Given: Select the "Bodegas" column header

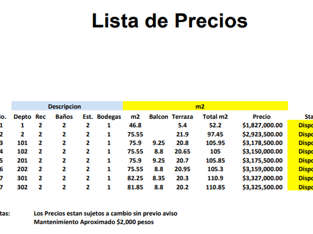Looking at the screenshot, I should pyautogui.click(x=109, y=117).
